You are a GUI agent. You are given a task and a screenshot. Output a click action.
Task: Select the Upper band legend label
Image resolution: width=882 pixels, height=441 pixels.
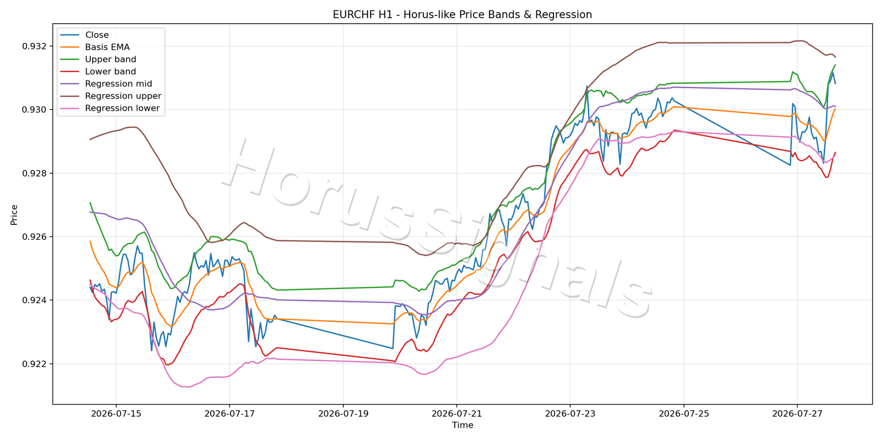point(110,60)
